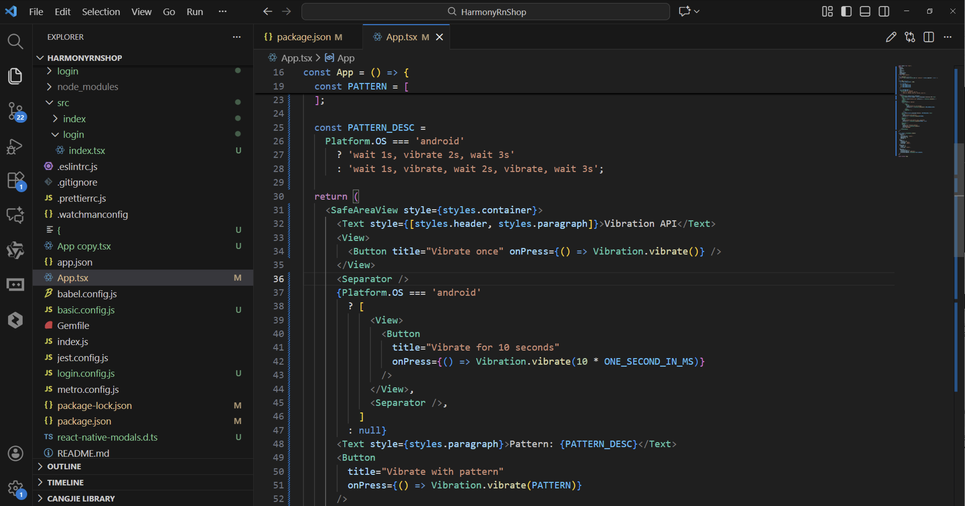Expand the node_modules folder
This screenshot has width=965, height=506.
[87, 87]
